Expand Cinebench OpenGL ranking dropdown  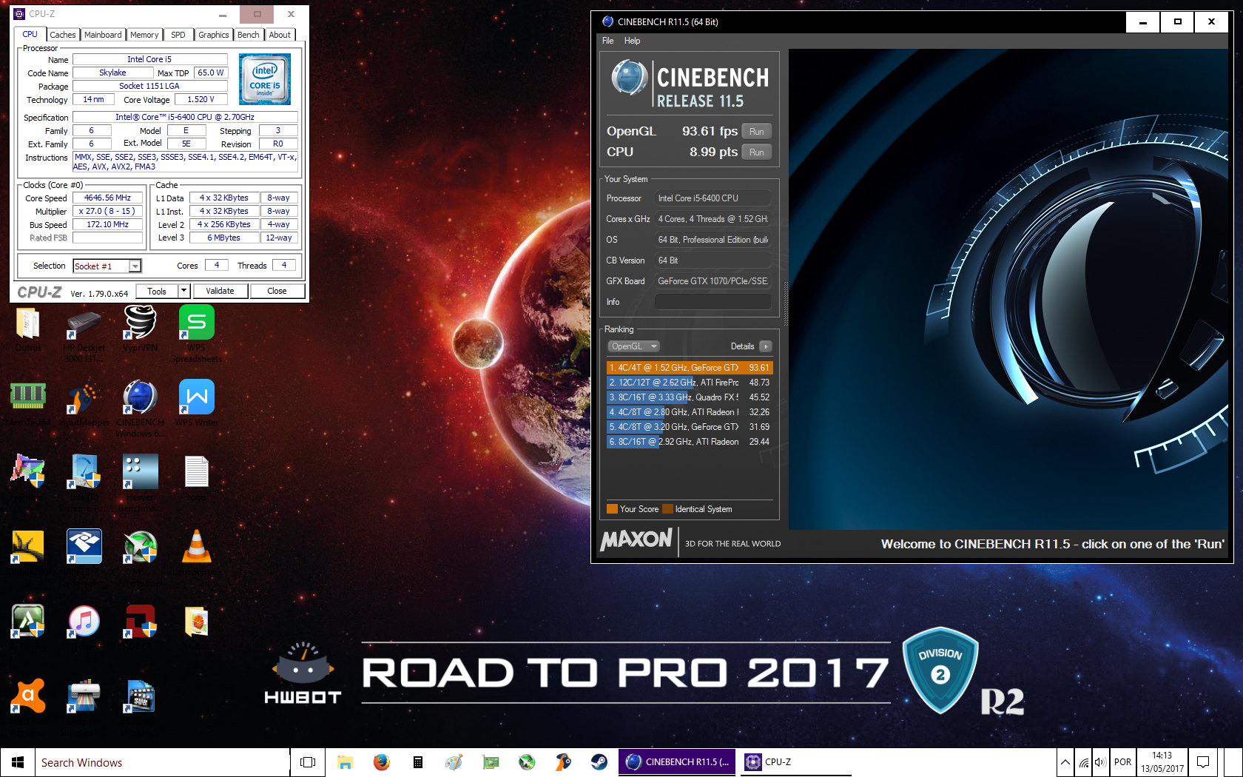(633, 346)
